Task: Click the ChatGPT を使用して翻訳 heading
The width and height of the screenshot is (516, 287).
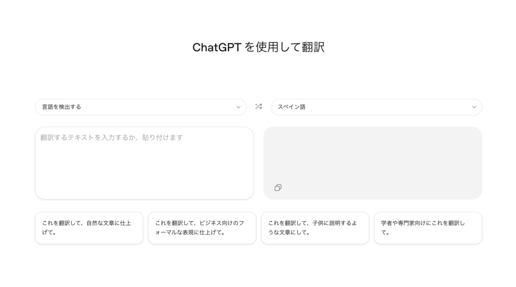Action: tap(259, 47)
